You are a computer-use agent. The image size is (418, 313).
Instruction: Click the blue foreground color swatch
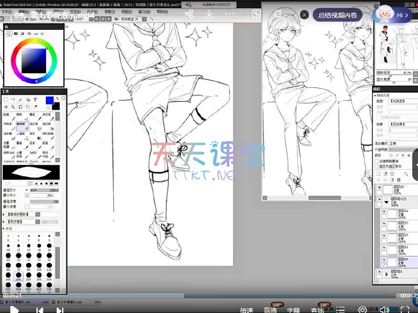[50, 100]
